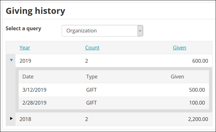Click the 2,200.00 total for 2018
The height and width of the screenshot is (132, 216).
198,119
